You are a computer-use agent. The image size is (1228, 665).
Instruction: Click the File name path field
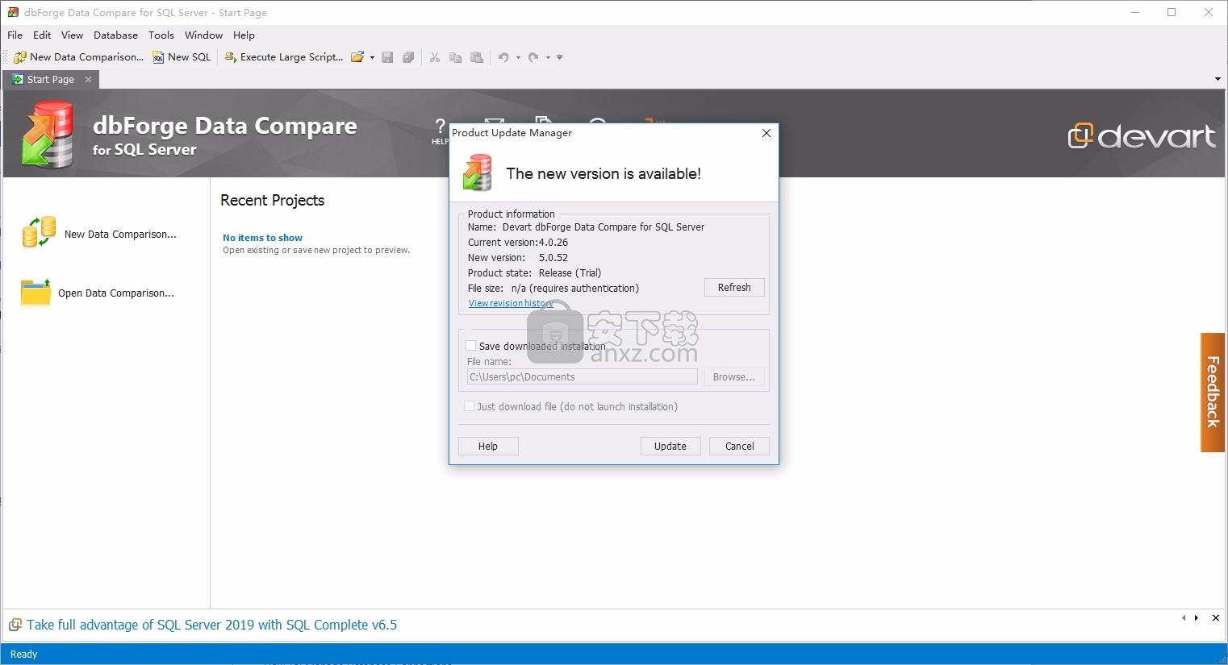pyautogui.click(x=582, y=377)
